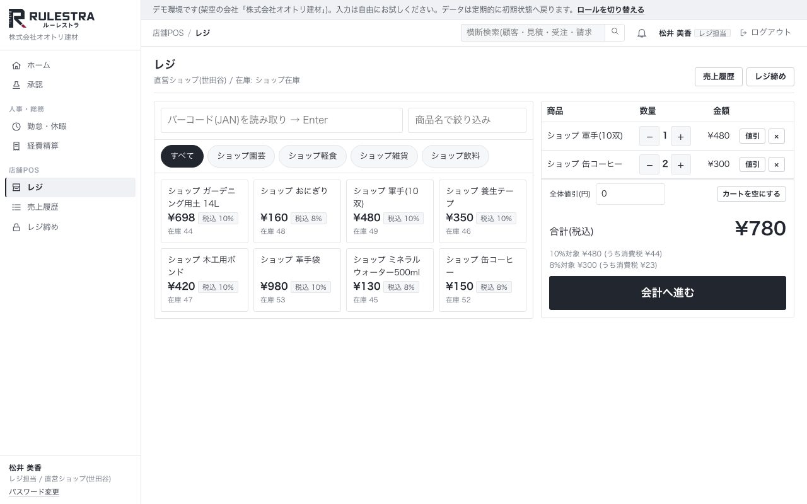Add ショップ おにぎり product card
This screenshot has height=504, width=807.
298,211
